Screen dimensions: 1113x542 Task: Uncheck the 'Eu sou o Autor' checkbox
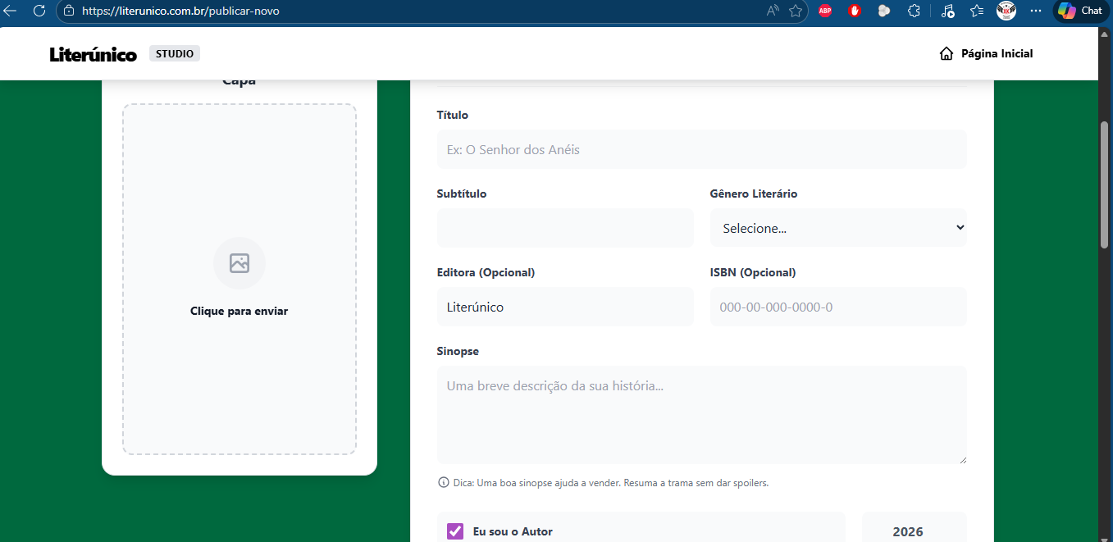click(455, 531)
